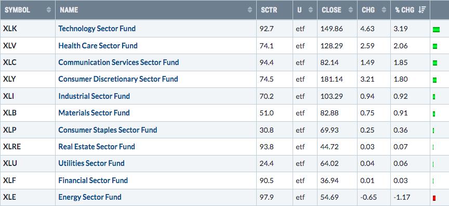
Task: Open Energy Sector Fund link
Action: coord(89,197)
